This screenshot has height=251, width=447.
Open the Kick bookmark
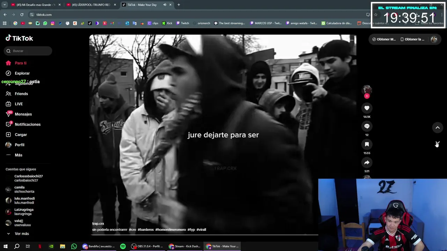click(x=167, y=23)
